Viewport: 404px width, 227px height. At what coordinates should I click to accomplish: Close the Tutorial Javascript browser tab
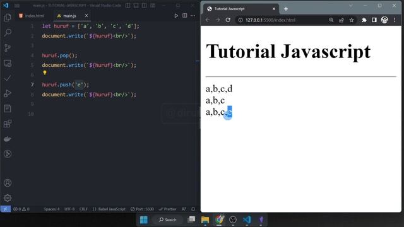tap(273, 9)
